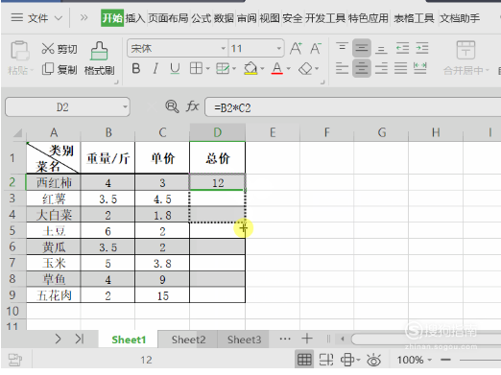Apply cell borders icon
Viewport: 501px width, 375px height.
(x=196, y=68)
